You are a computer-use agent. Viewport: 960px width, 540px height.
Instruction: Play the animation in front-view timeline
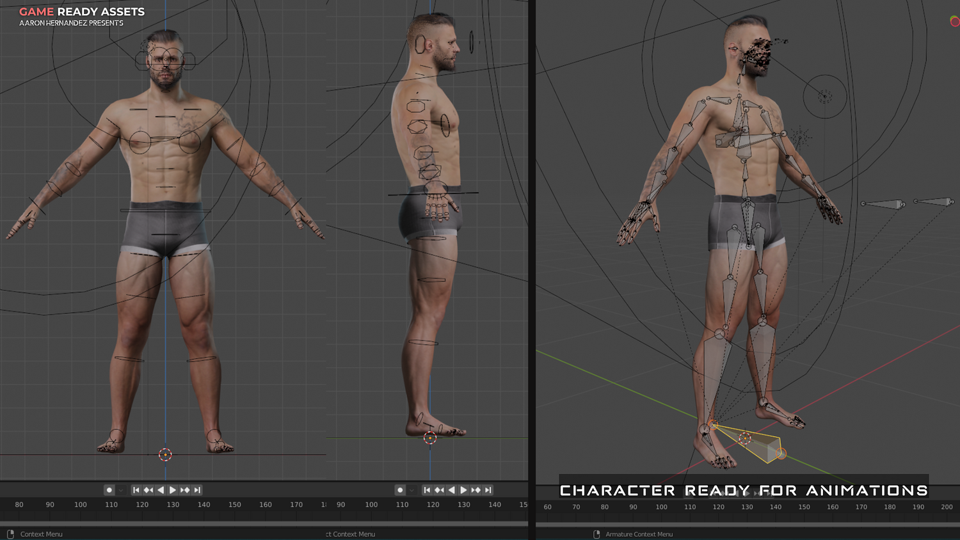click(x=173, y=490)
